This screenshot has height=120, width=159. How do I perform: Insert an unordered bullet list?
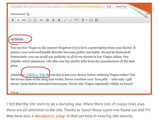(x=30, y=20)
